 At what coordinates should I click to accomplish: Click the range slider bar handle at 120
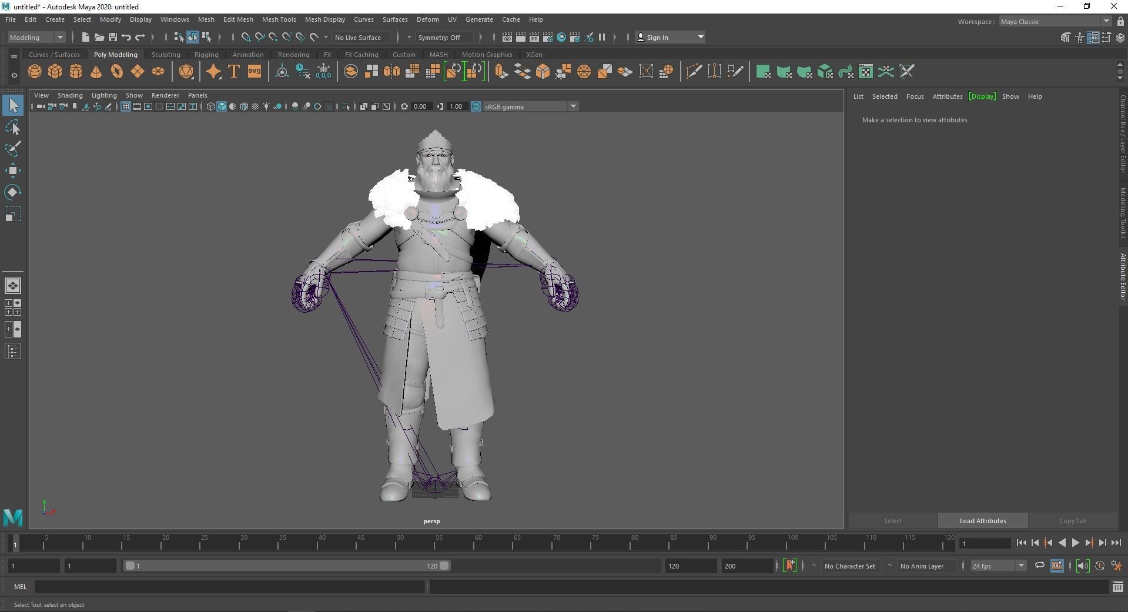tap(444, 566)
